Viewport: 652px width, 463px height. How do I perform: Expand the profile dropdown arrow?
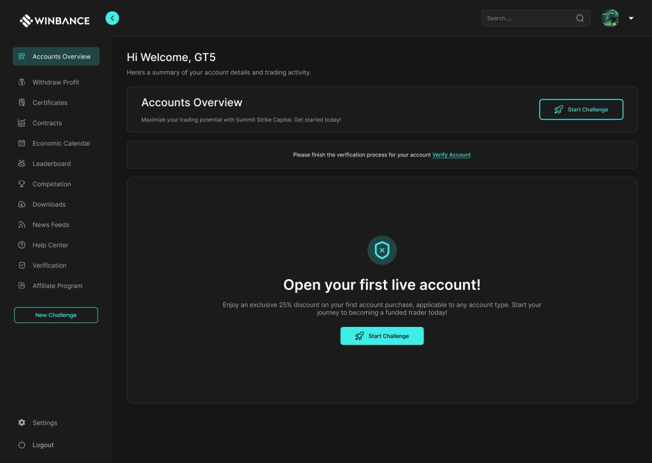pyautogui.click(x=631, y=18)
